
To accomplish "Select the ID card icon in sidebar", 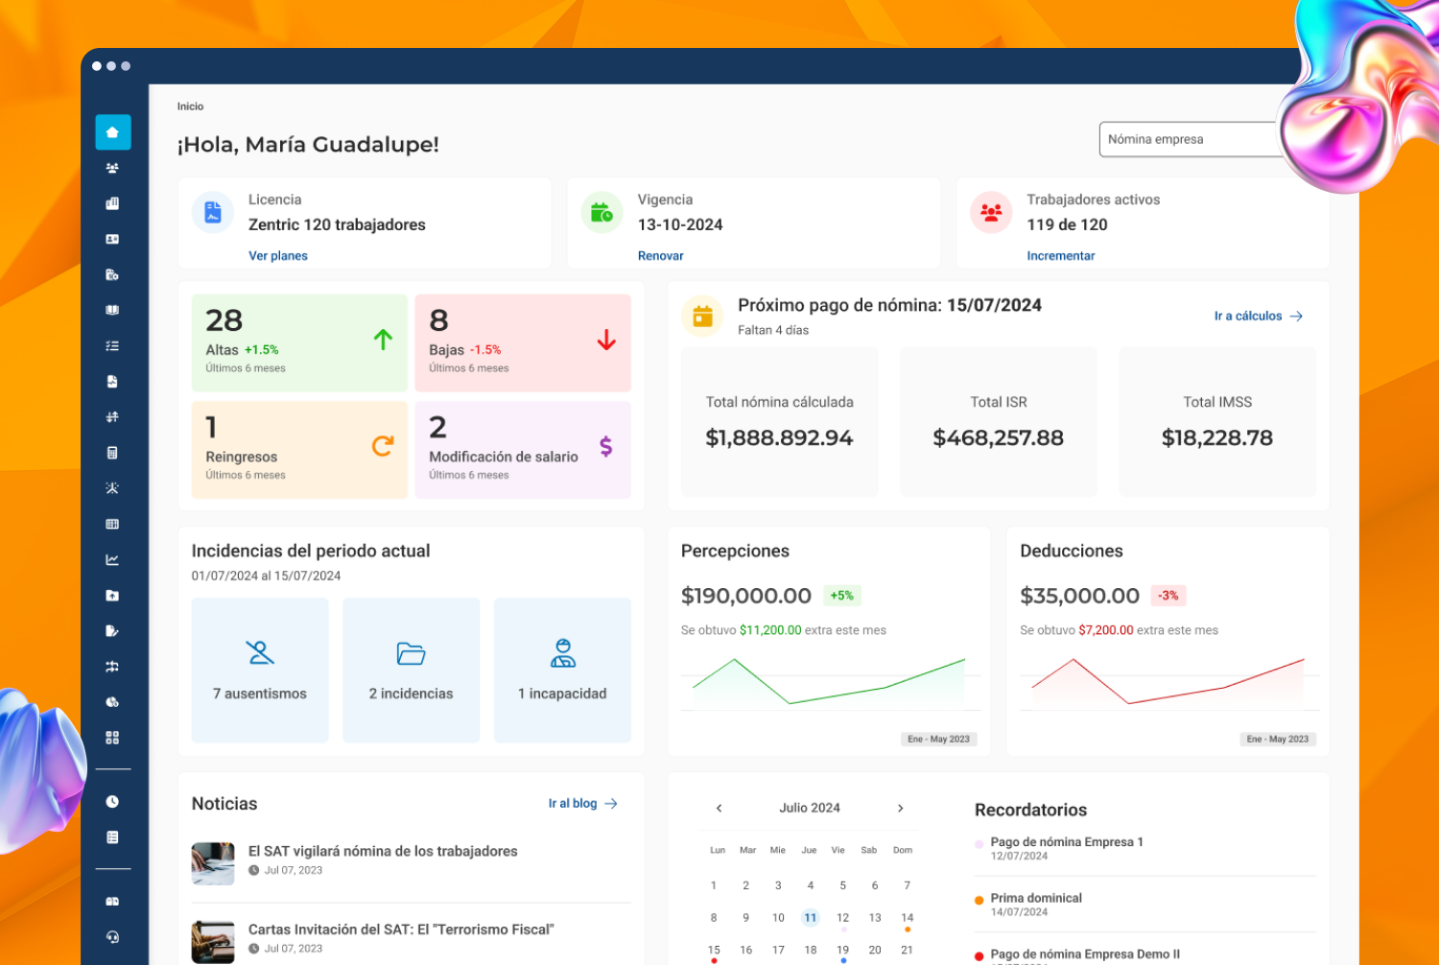I will click(112, 239).
